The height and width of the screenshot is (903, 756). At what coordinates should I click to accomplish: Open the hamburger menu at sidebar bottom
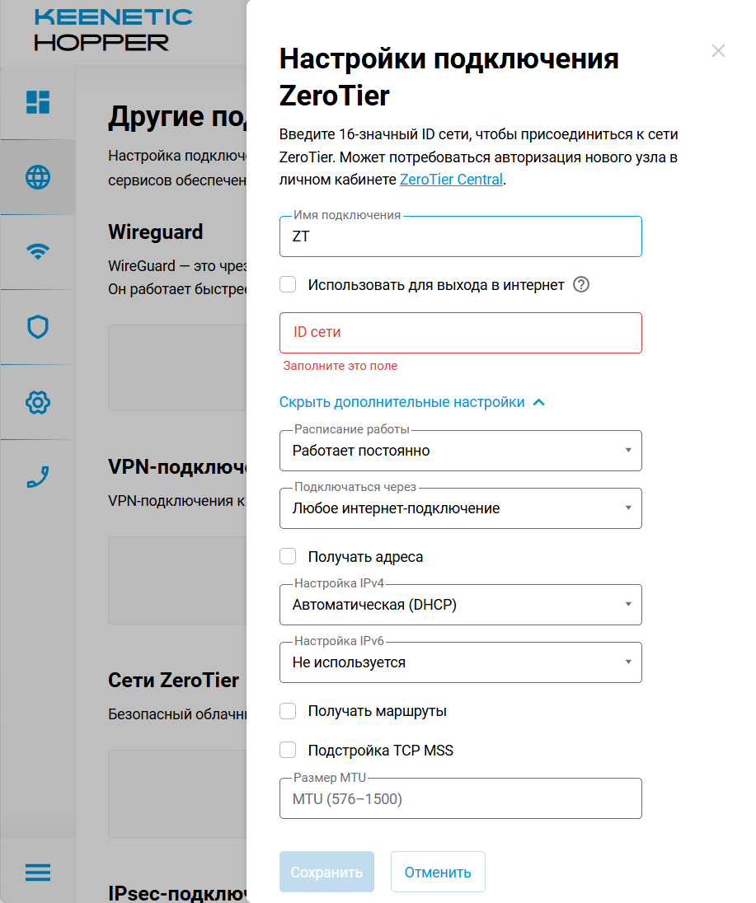tap(38, 872)
